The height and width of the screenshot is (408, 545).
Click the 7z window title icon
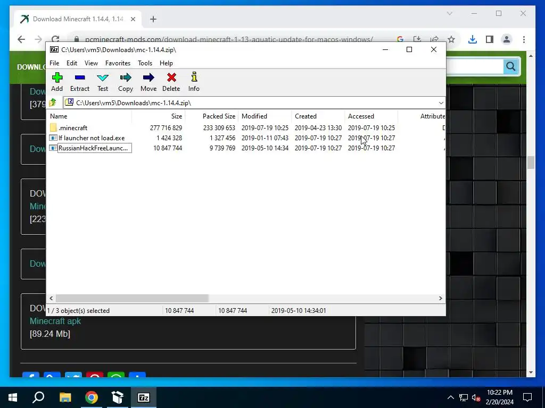click(x=54, y=49)
